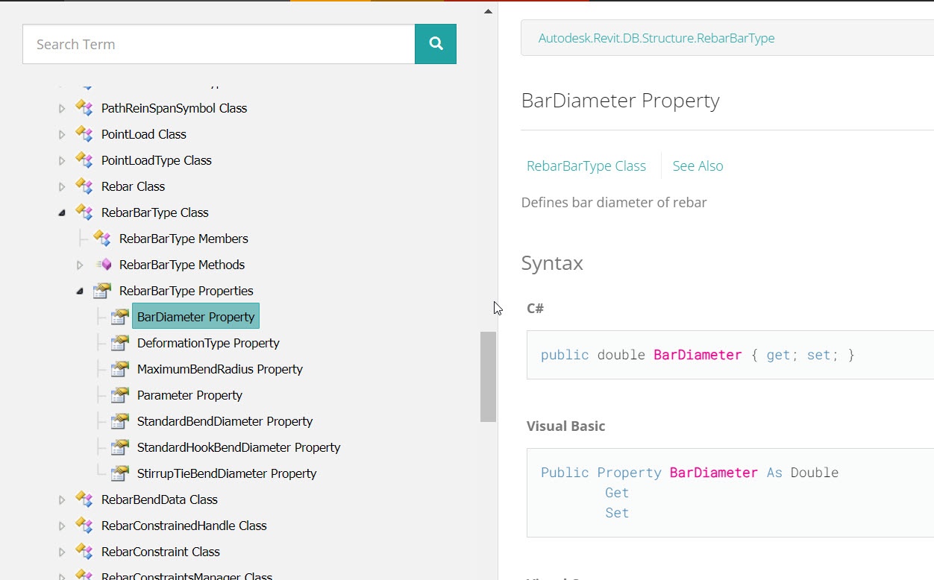Click the class icon beside PointLoadType Class
Viewport: 934px width, 580px height.
(84, 160)
